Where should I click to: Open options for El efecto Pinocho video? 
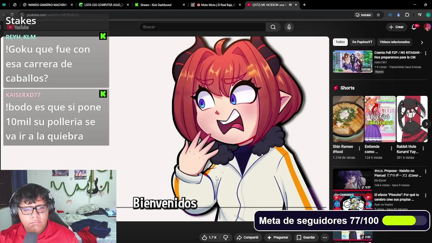pyautogui.click(x=425, y=195)
